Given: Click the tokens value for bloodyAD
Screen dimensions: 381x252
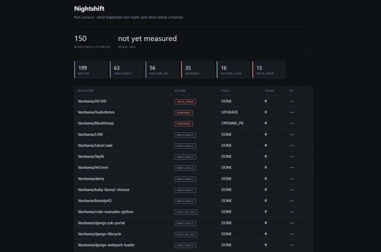Looking at the screenshot, I should coord(266,201).
